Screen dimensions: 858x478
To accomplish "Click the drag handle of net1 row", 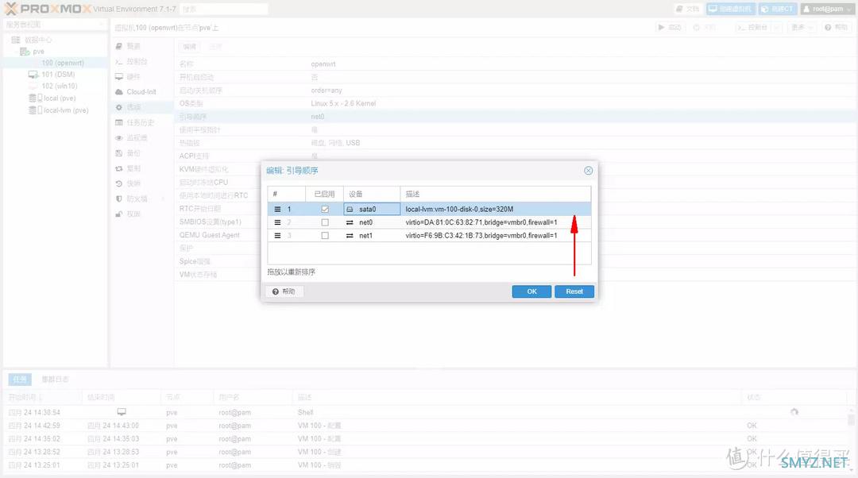I will 277,236.
